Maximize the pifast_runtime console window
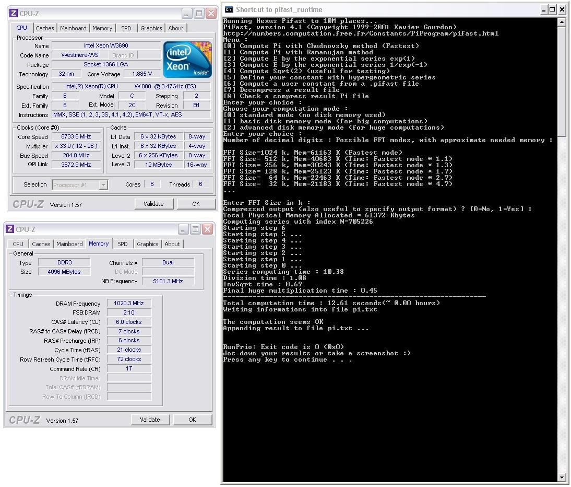 pyautogui.click(x=553, y=9)
